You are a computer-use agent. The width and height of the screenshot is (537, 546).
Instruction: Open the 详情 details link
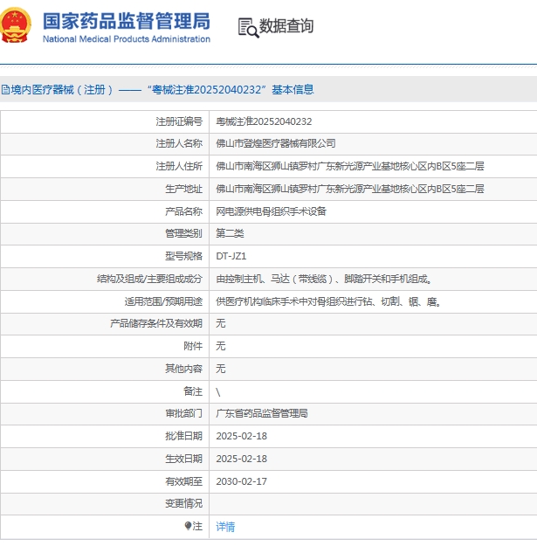[x=225, y=527]
